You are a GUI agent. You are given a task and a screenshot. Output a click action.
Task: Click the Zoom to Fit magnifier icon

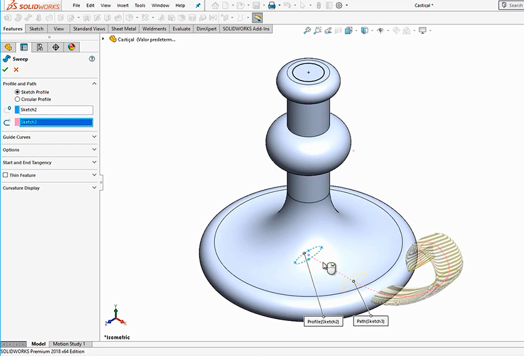click(x=308, y=30)
